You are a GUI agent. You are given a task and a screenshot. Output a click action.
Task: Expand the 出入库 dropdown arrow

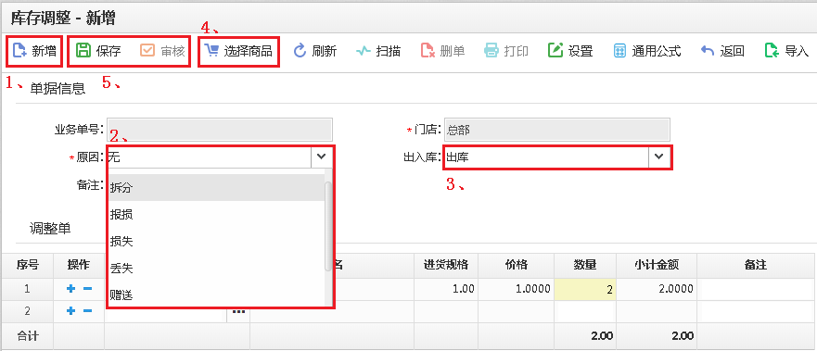tap(659, 157)
